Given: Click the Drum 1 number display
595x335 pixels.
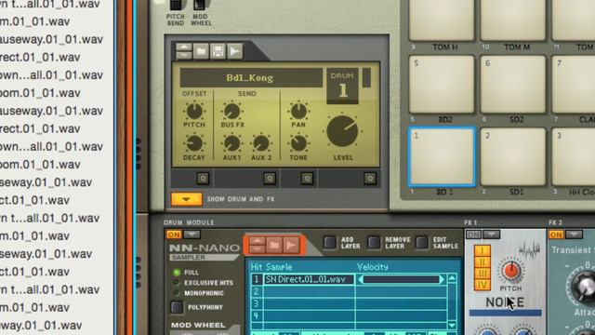Looking at the screenshot, I should [x=343, y=86].
